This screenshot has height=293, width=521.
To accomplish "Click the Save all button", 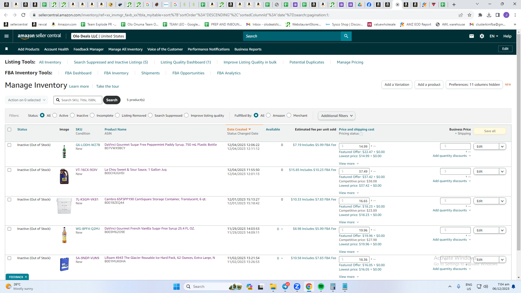I will pos(490,131).
